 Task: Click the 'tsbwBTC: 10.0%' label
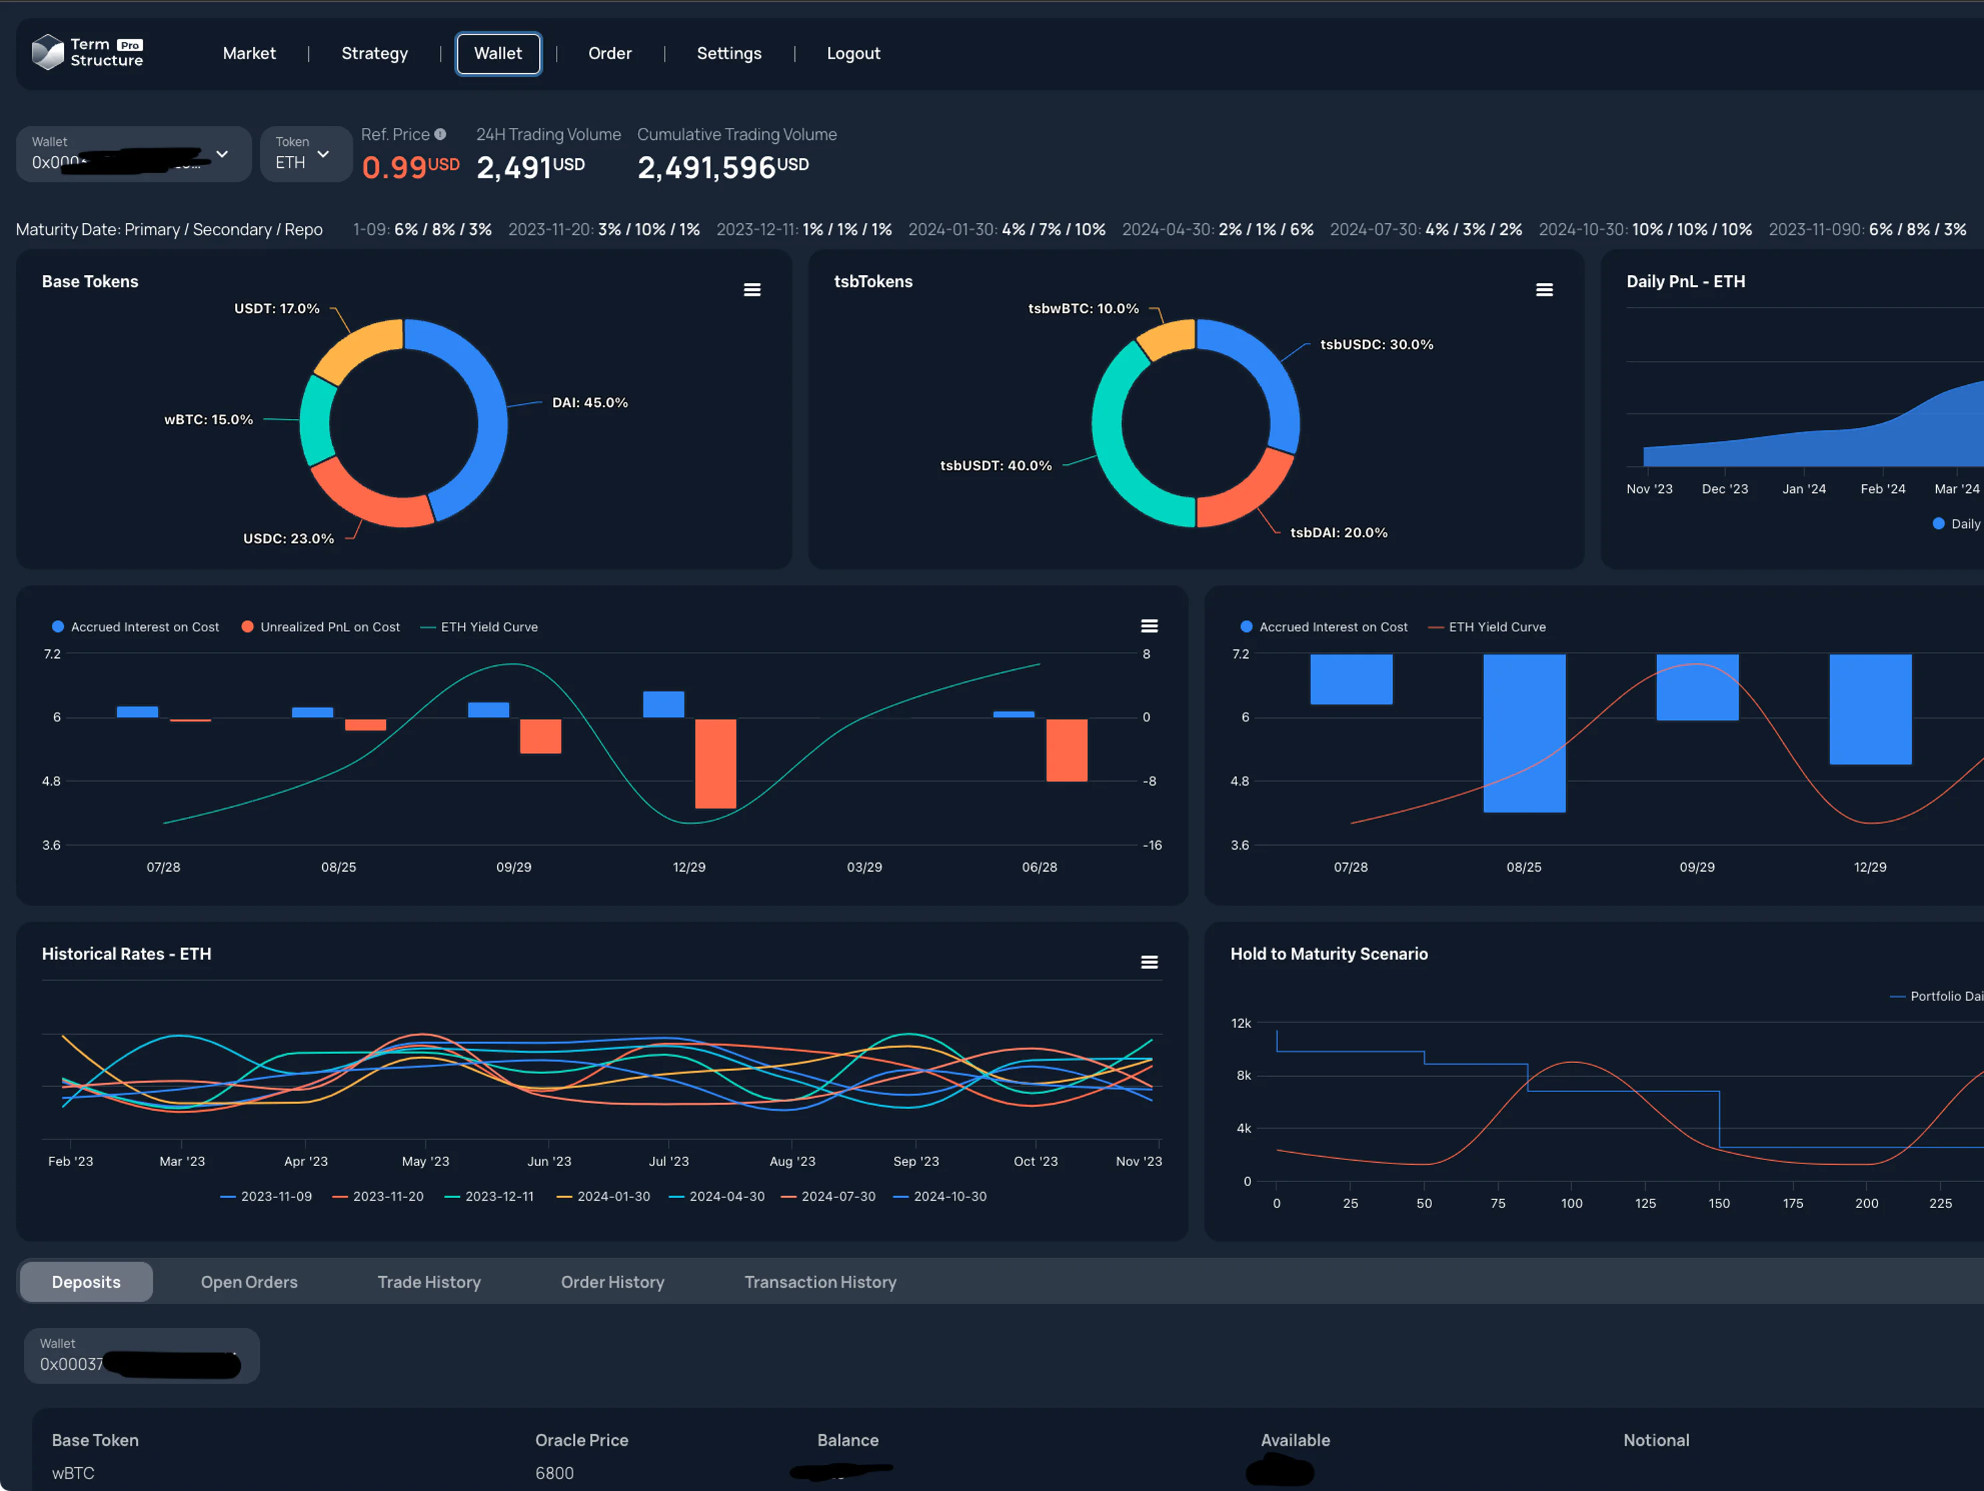(1083, 308)
